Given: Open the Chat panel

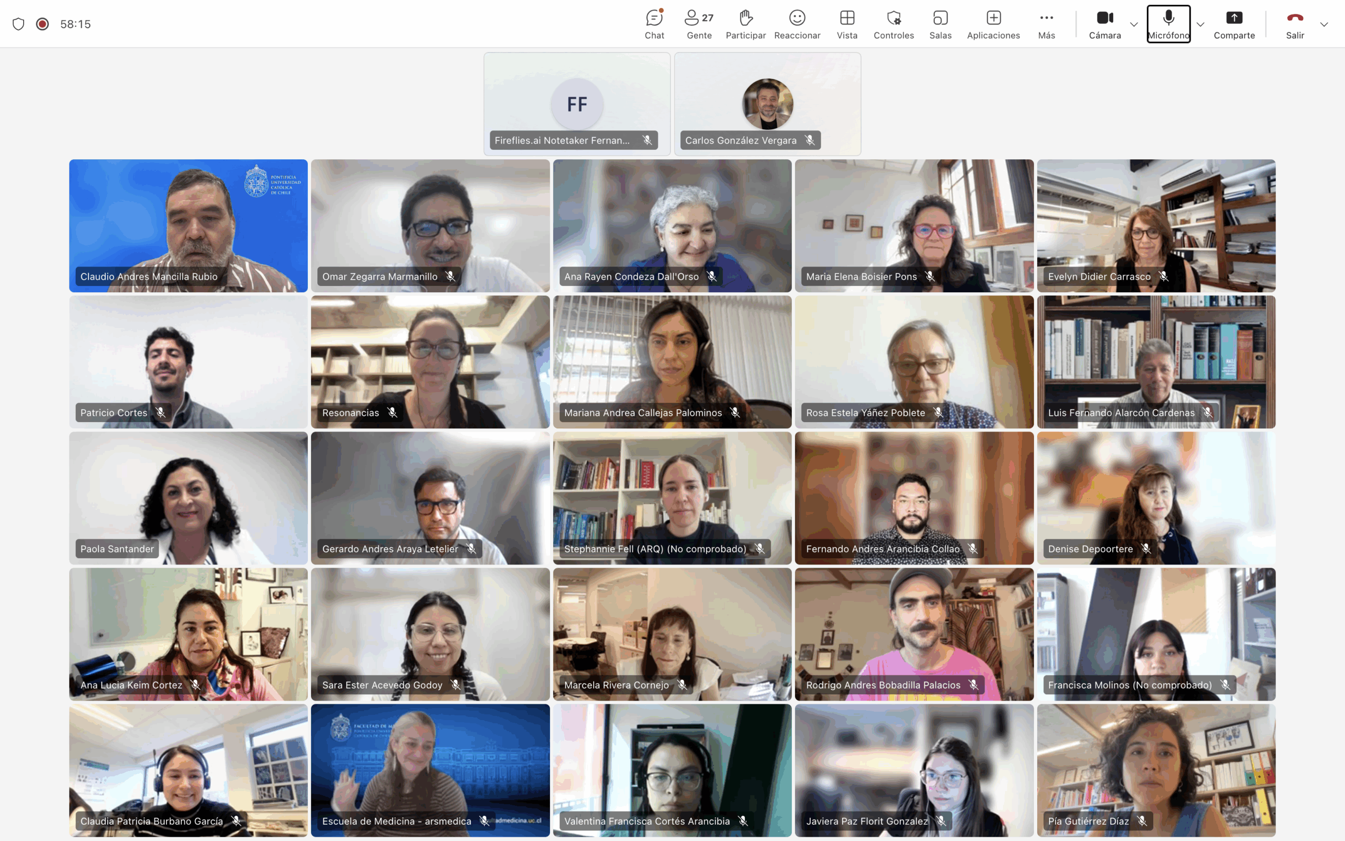Looking at the screenshot, I should pos(654,24).
